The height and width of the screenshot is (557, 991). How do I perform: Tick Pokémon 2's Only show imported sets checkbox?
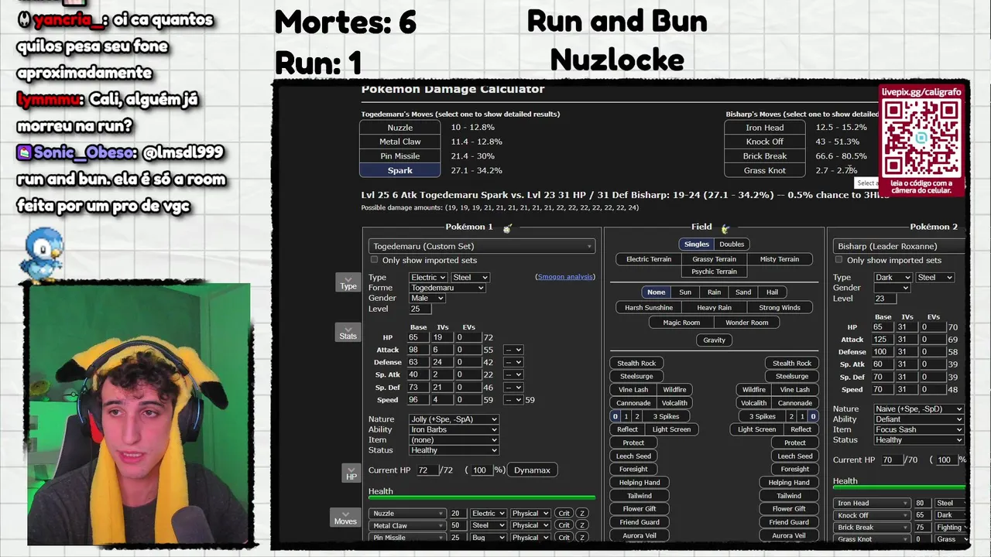pyautogui.click(x=839, y=260)
